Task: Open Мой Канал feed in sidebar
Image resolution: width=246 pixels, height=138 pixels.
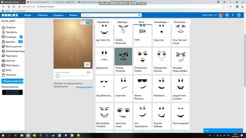Action: 10,65
